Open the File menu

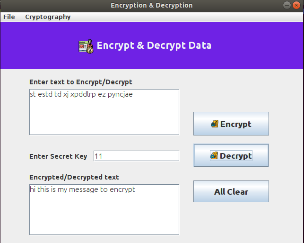point(9,17)
